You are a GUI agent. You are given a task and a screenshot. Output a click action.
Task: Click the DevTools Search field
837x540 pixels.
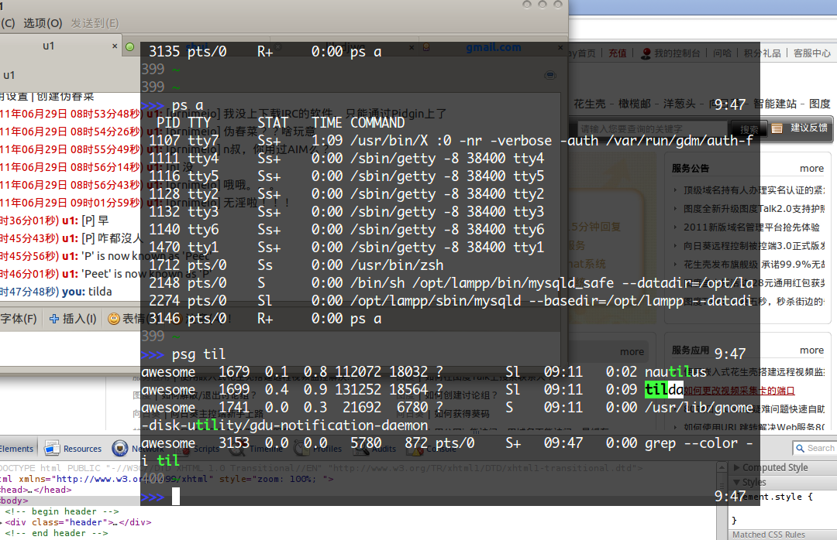(815, 448)
